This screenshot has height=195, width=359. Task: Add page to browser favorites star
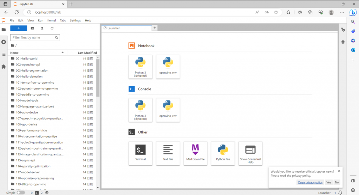pyautogui.click(x=276, y=12)
